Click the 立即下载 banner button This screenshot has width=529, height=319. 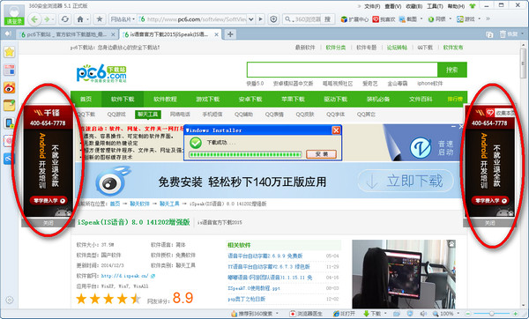click(406, 181)
